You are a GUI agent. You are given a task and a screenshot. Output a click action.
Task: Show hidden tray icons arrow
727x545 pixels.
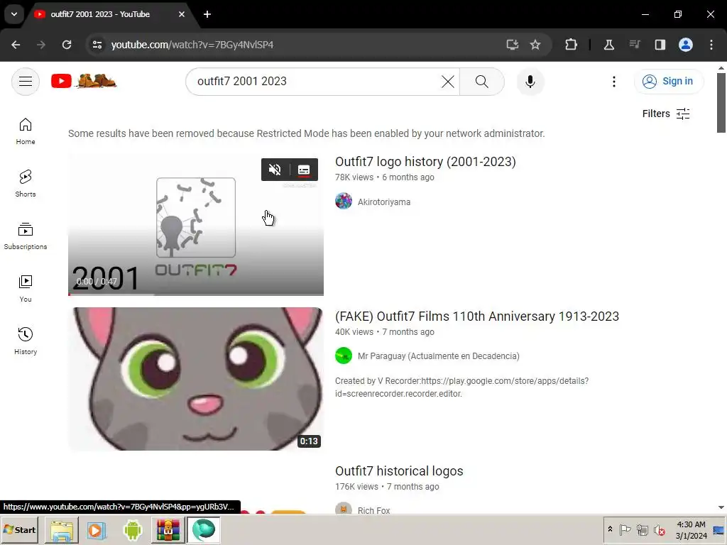(x=610, y=529)
